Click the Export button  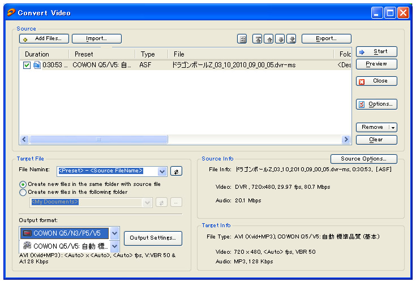(327, 38)
